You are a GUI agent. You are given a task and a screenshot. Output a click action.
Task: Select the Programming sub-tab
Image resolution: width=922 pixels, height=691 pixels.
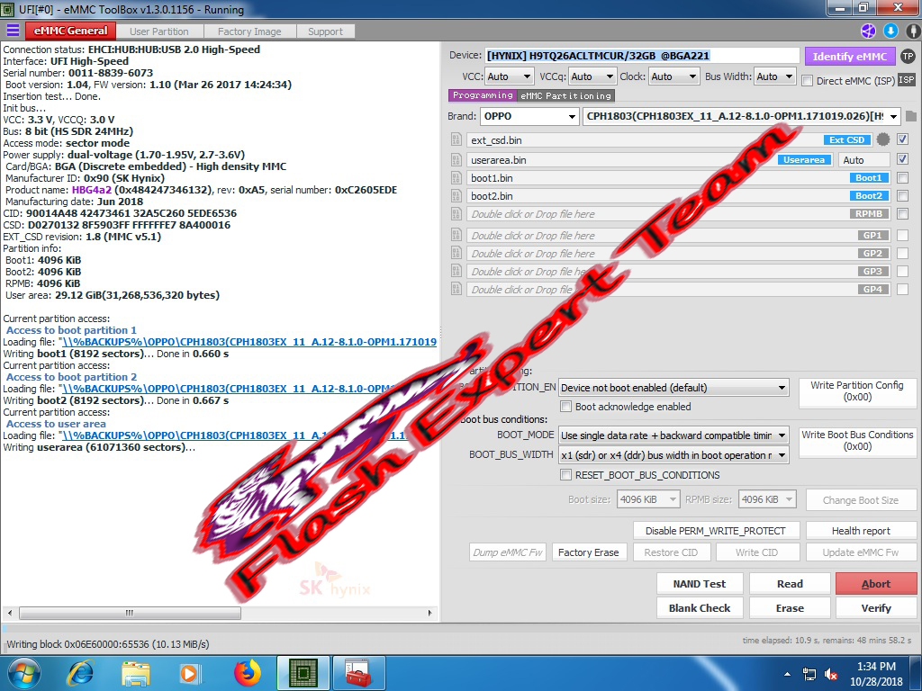pyautogui.click(x=483, y=95)
